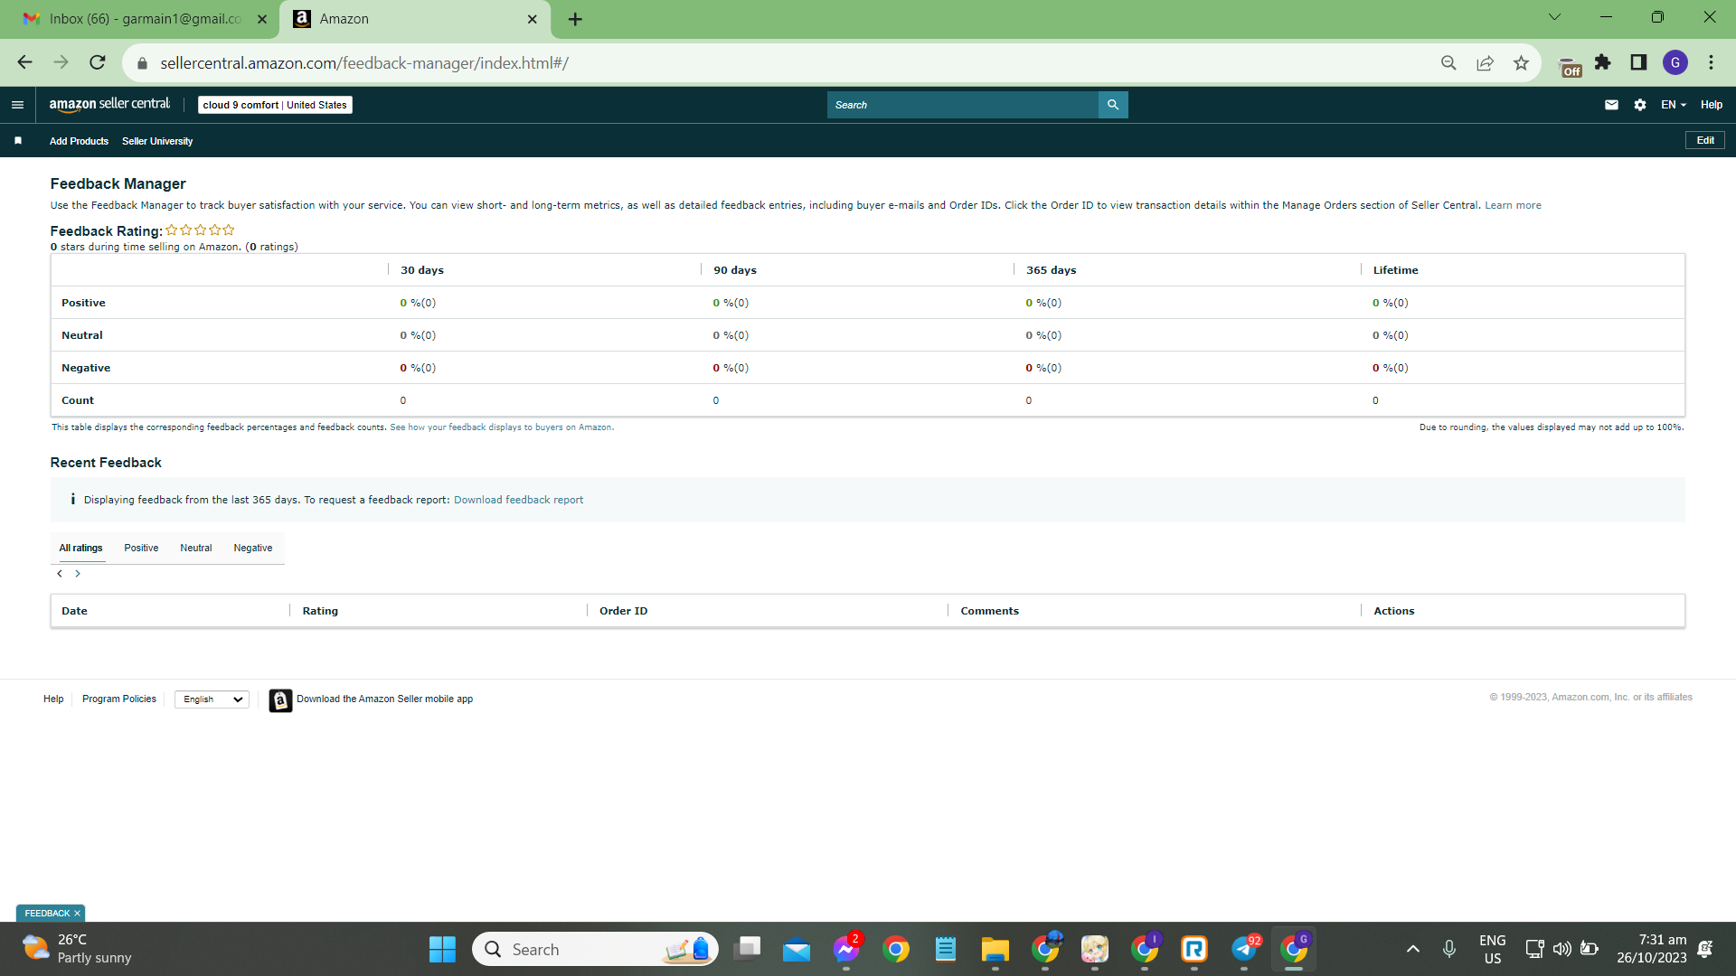Dismiss the FEEDBACK widget with its X
Image resolution: width=1736 pixels, height=976 pixels.
[77, 914]
